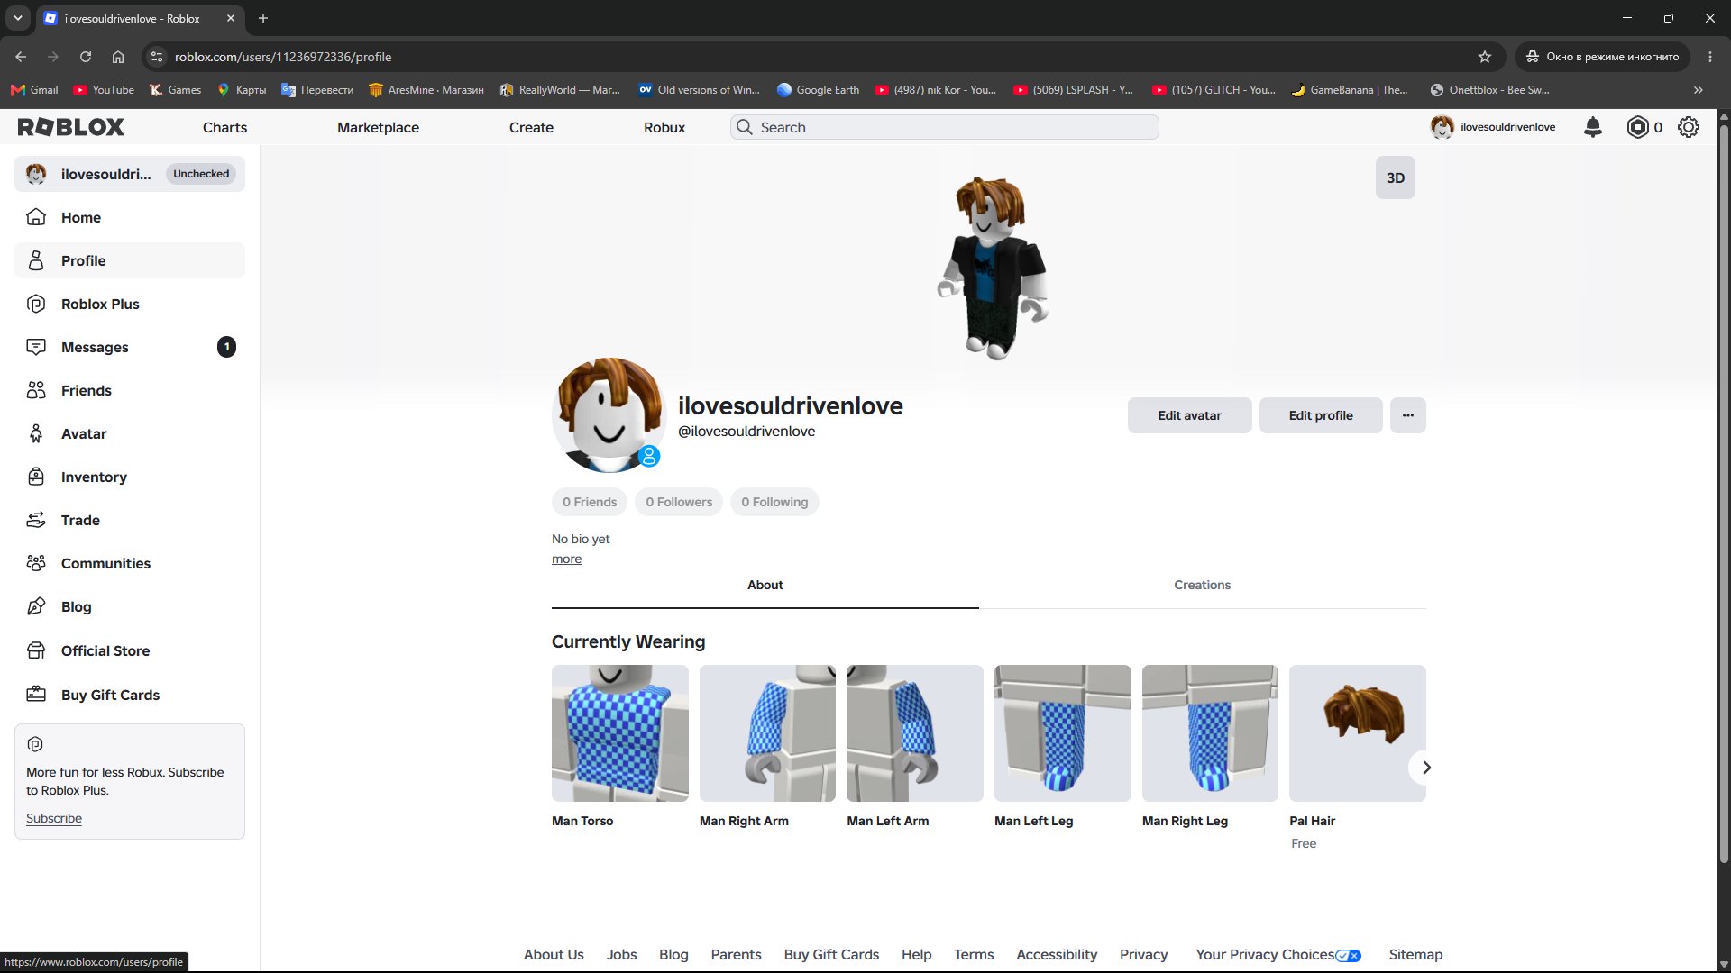The width and height of the screenshot is (1731, 973).
Task: Click the Terms footer link
Action: tap(974, 955)
